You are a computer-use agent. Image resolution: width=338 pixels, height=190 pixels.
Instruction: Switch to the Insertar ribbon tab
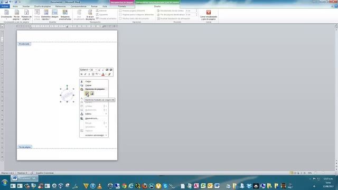click(x=26, y=6)
